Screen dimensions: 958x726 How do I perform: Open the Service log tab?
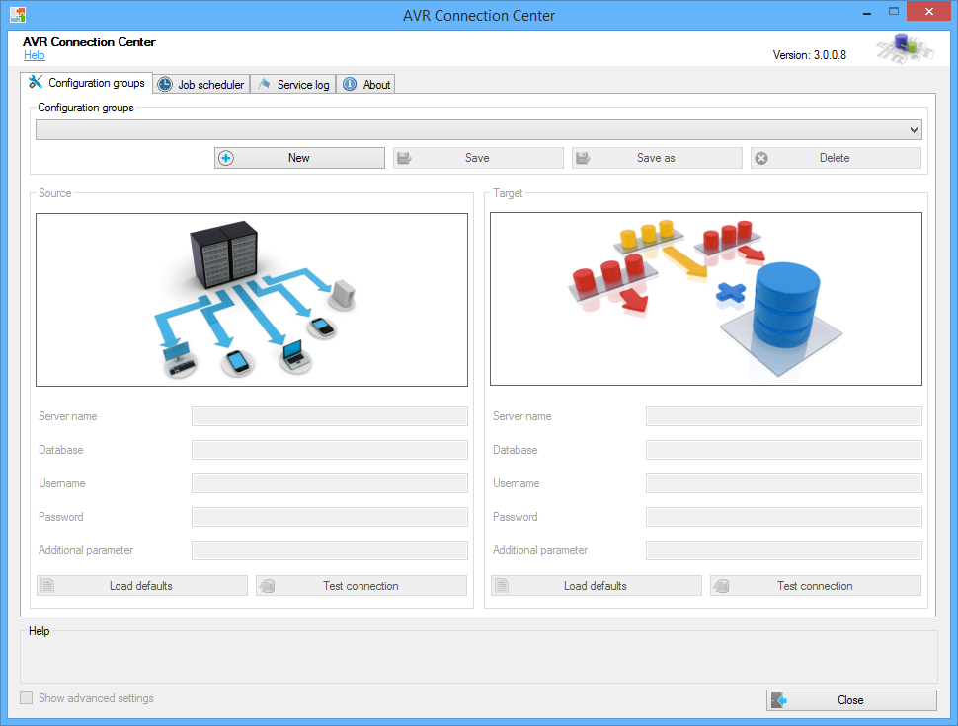[x=294, y=84]
